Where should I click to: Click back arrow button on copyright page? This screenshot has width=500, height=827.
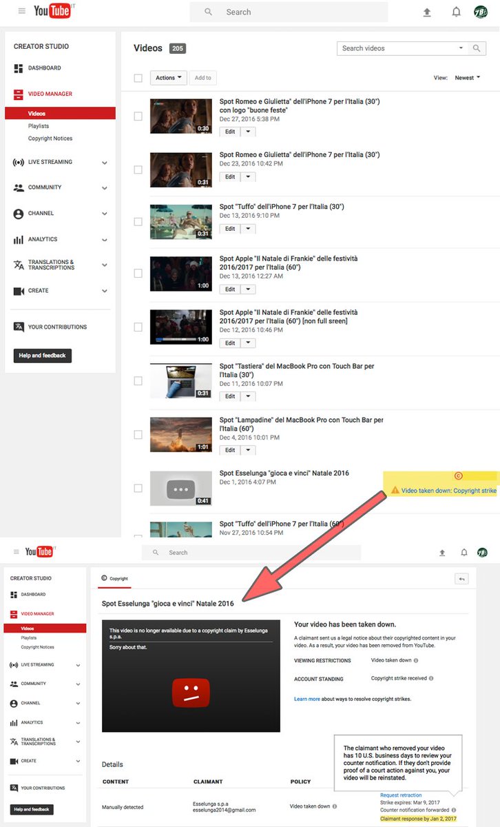coord(461,579)
